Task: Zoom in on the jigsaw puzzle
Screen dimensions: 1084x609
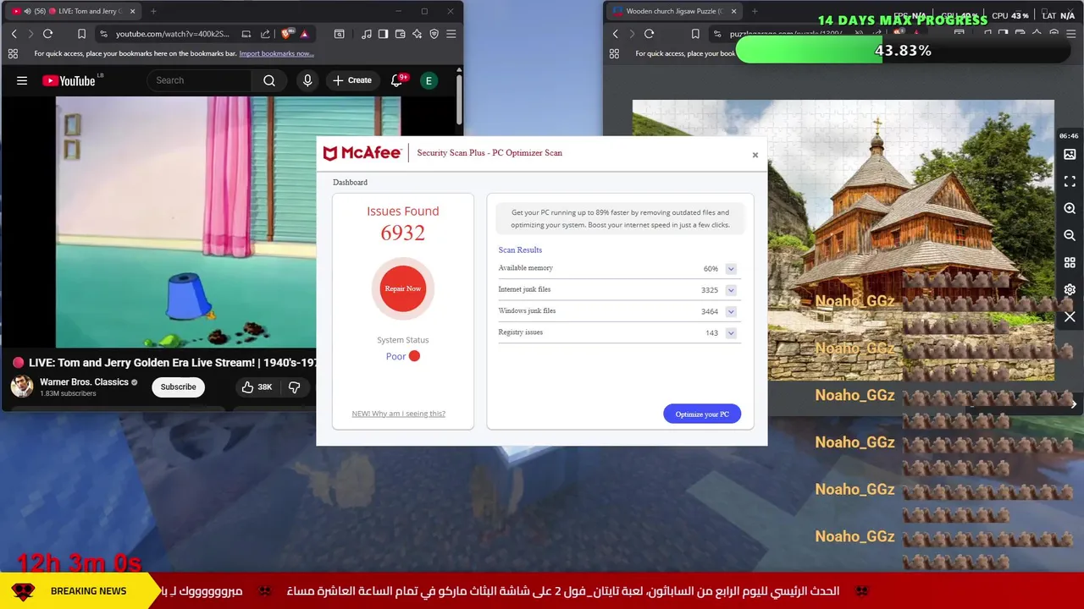Action: (1070, 209)
